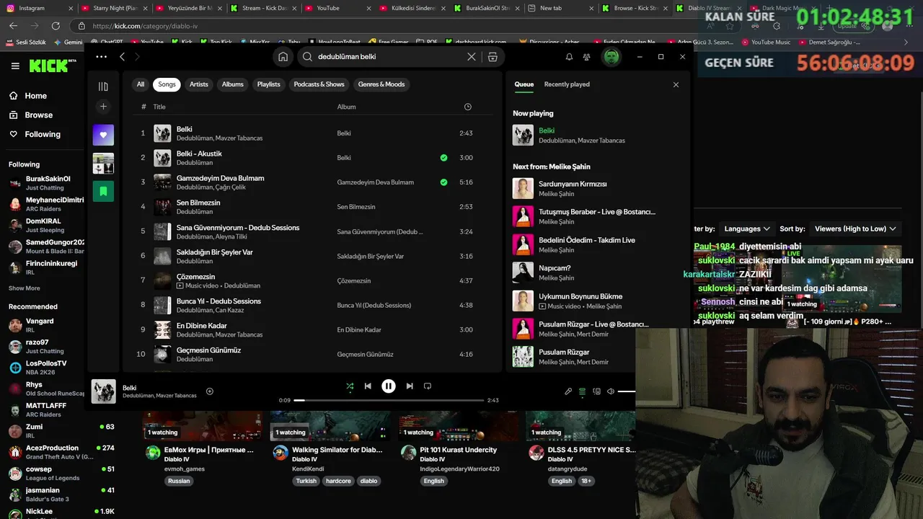The width and height of the screenshot is (923, 519).
Task: Mute Spotify volume
Action: 611,391
